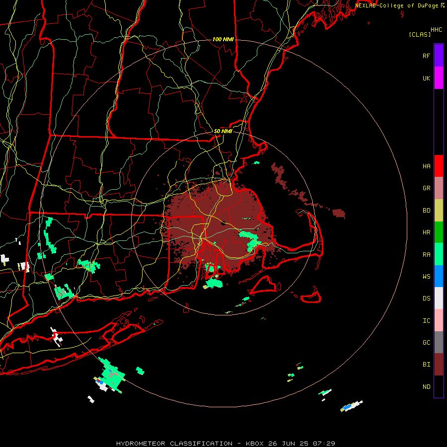447x447 pixels.
Task: Click the GR legend label
Action: [426, 188]
